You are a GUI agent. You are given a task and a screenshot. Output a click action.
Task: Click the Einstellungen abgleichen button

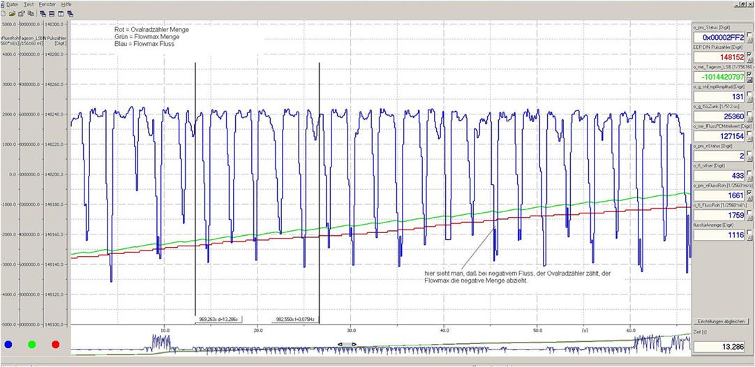[x=722, y=321]
